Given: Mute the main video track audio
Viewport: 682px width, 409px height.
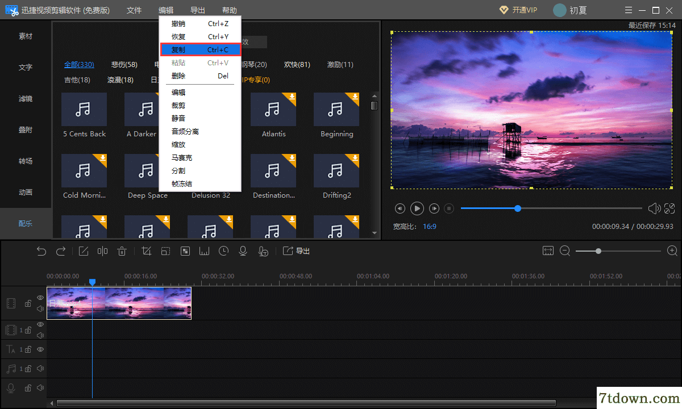Looking at the screenshot, I should tap(40, 309).
